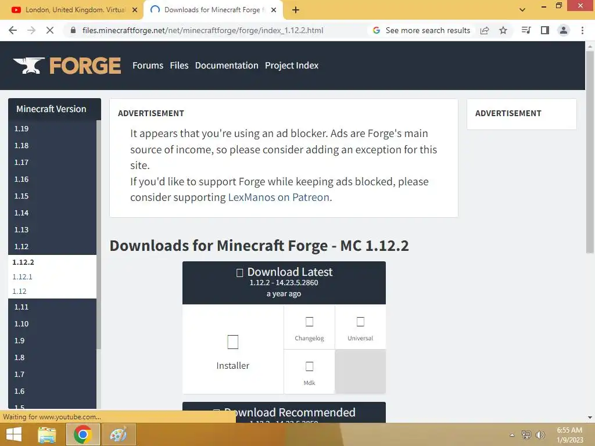This screenshot has height=446, width=595.
Task: Click the address bar URL
Action: pyautogui.click(x=203, y=30)
